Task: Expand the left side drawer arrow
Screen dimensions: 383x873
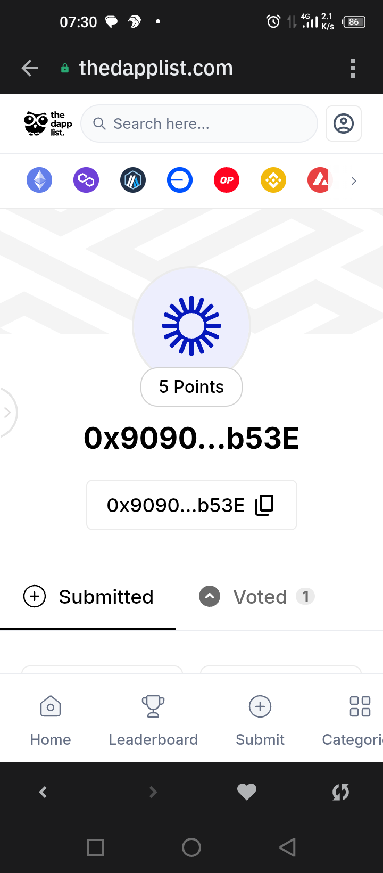Action: coord(7,413)
